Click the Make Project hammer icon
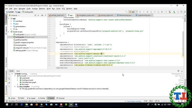 126,12
